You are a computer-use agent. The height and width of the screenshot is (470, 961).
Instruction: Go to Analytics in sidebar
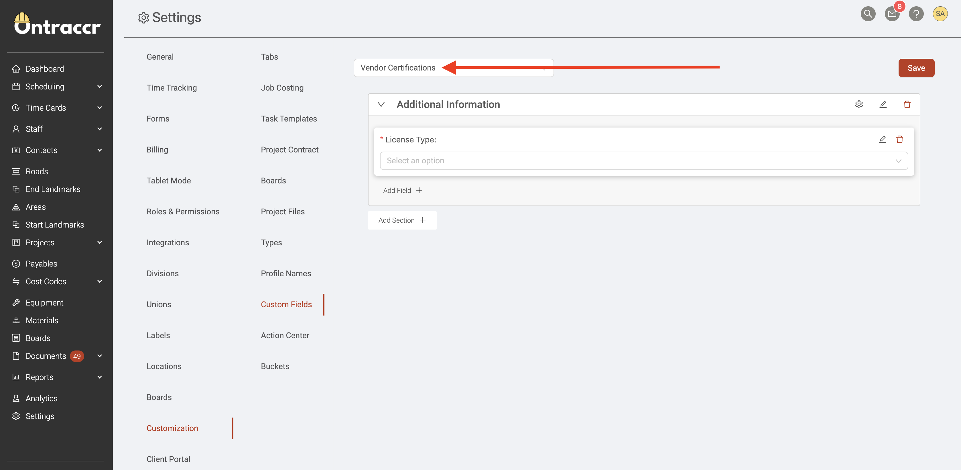tap(42, 398)
